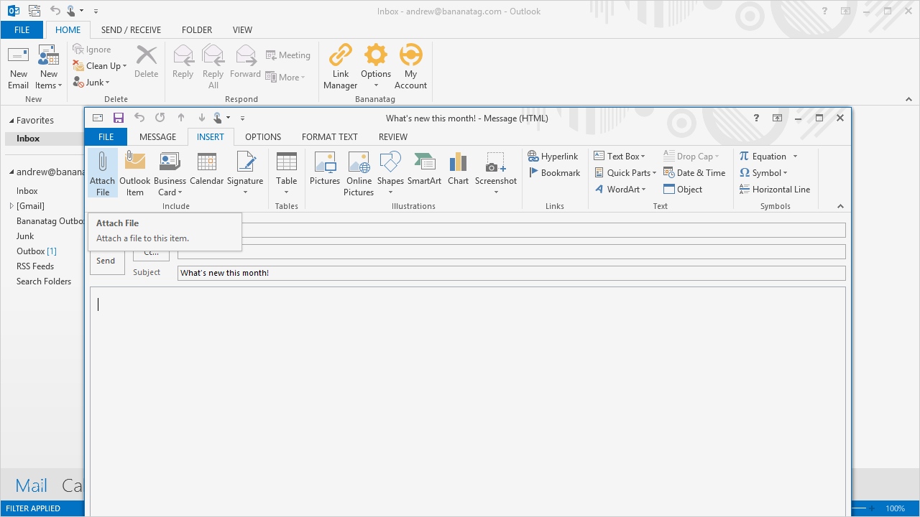Insert a Hyperlink
The height and width of the screenshot is (517, 920).
pos(553,157)
